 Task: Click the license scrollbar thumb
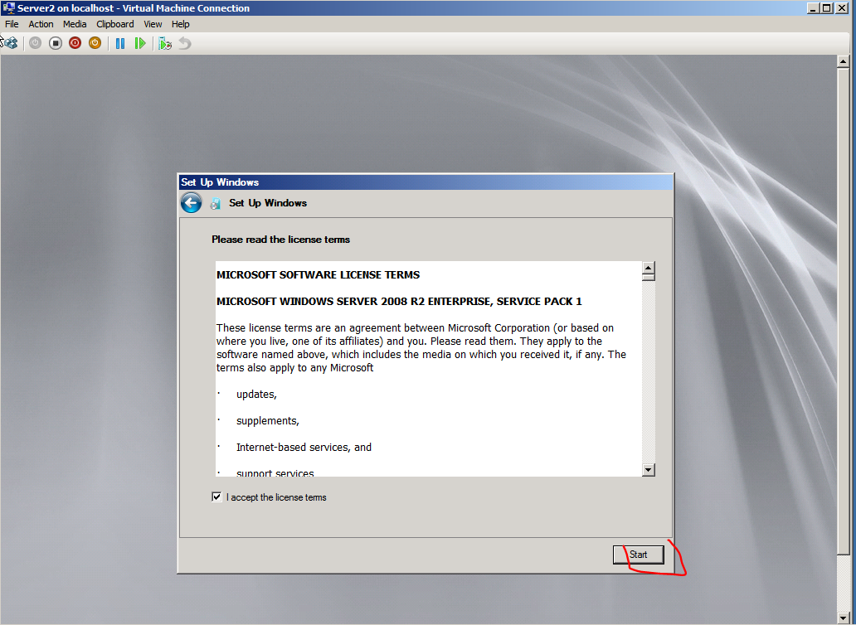coord(649,277)
